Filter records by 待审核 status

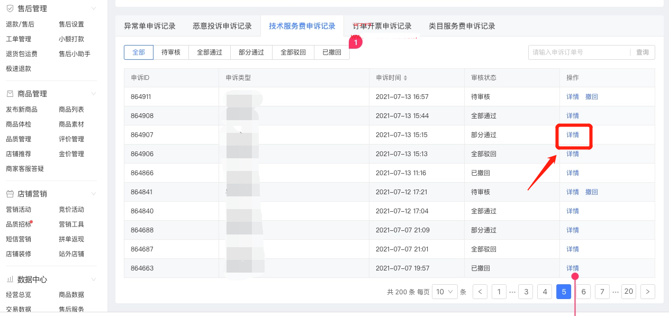171,52
